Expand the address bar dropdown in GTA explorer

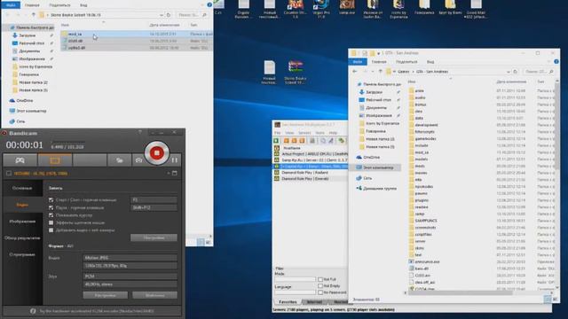pyautogui.click(x=508, y=72)
